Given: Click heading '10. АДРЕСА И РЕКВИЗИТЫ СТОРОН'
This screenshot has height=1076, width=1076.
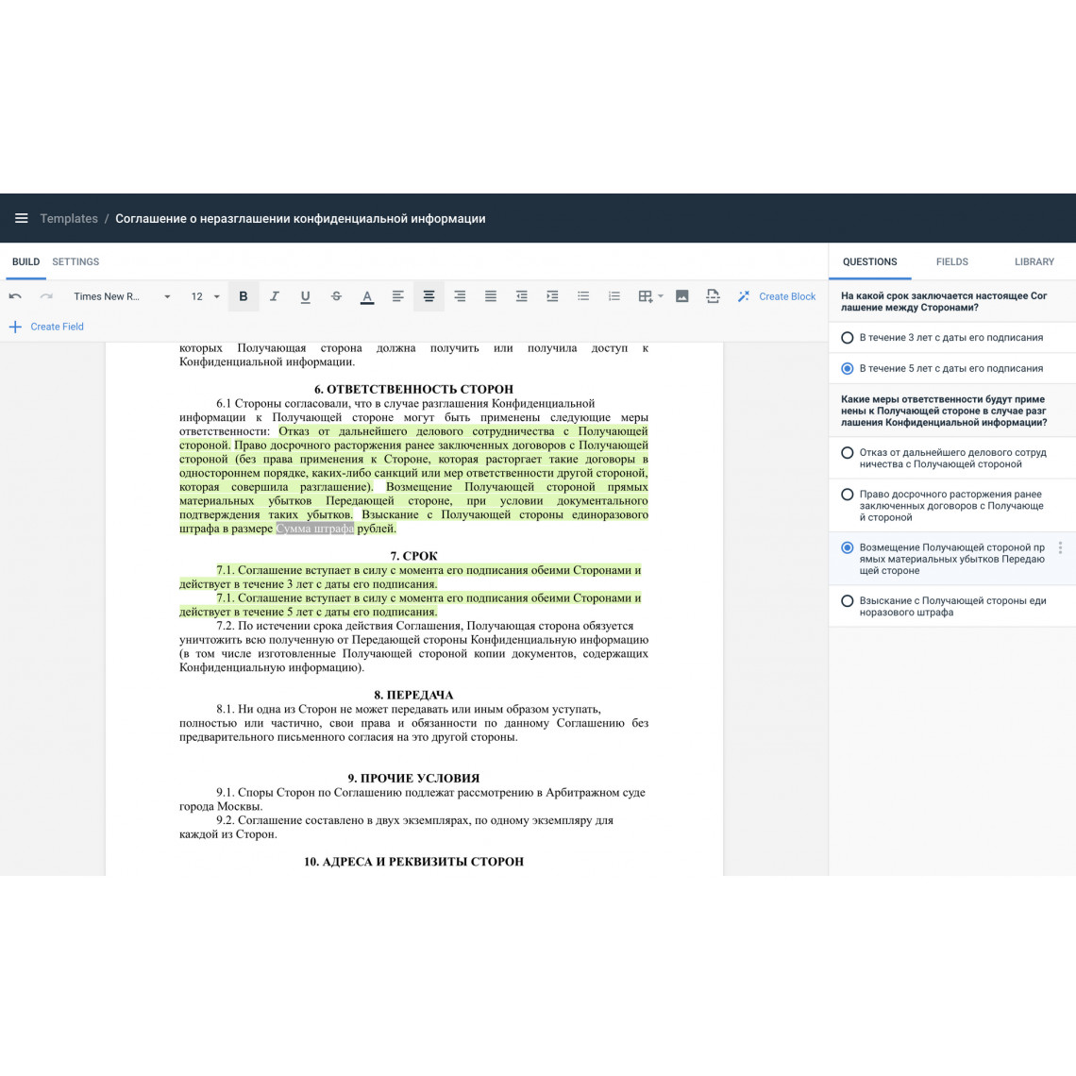Looking at the screenshot, I should [x=413, y=862].
